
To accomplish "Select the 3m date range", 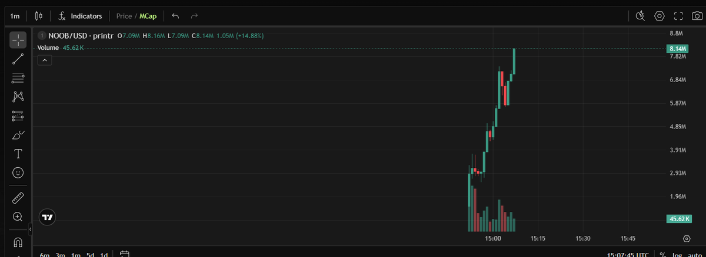I will [x=60, y=255].
